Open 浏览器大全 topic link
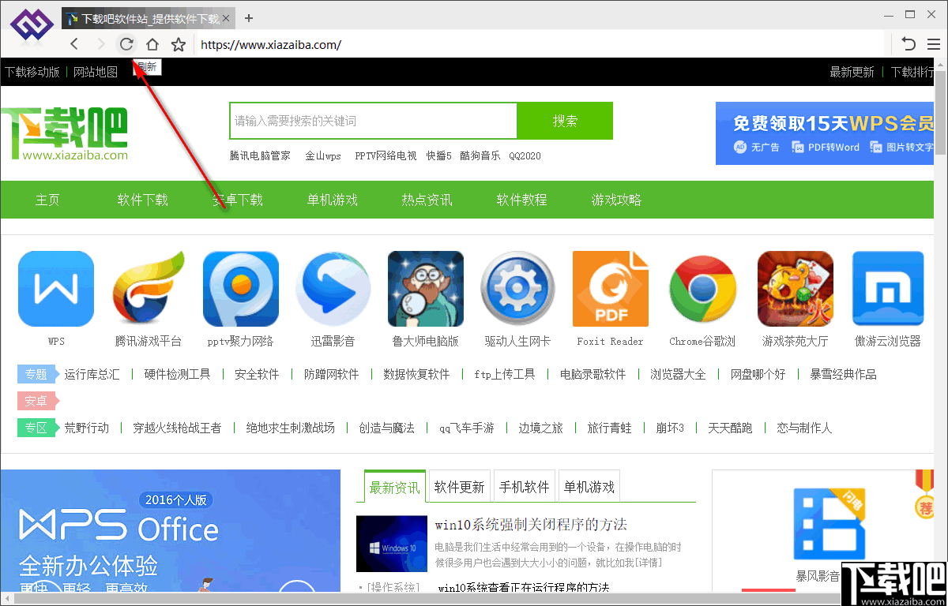The height and width of the screenshot is (606, 948). [x=678, y=374]
